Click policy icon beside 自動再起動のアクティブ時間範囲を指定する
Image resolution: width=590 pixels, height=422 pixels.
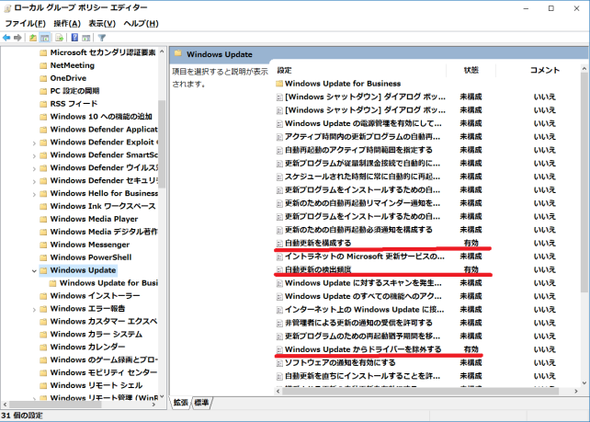coord(279,150)
